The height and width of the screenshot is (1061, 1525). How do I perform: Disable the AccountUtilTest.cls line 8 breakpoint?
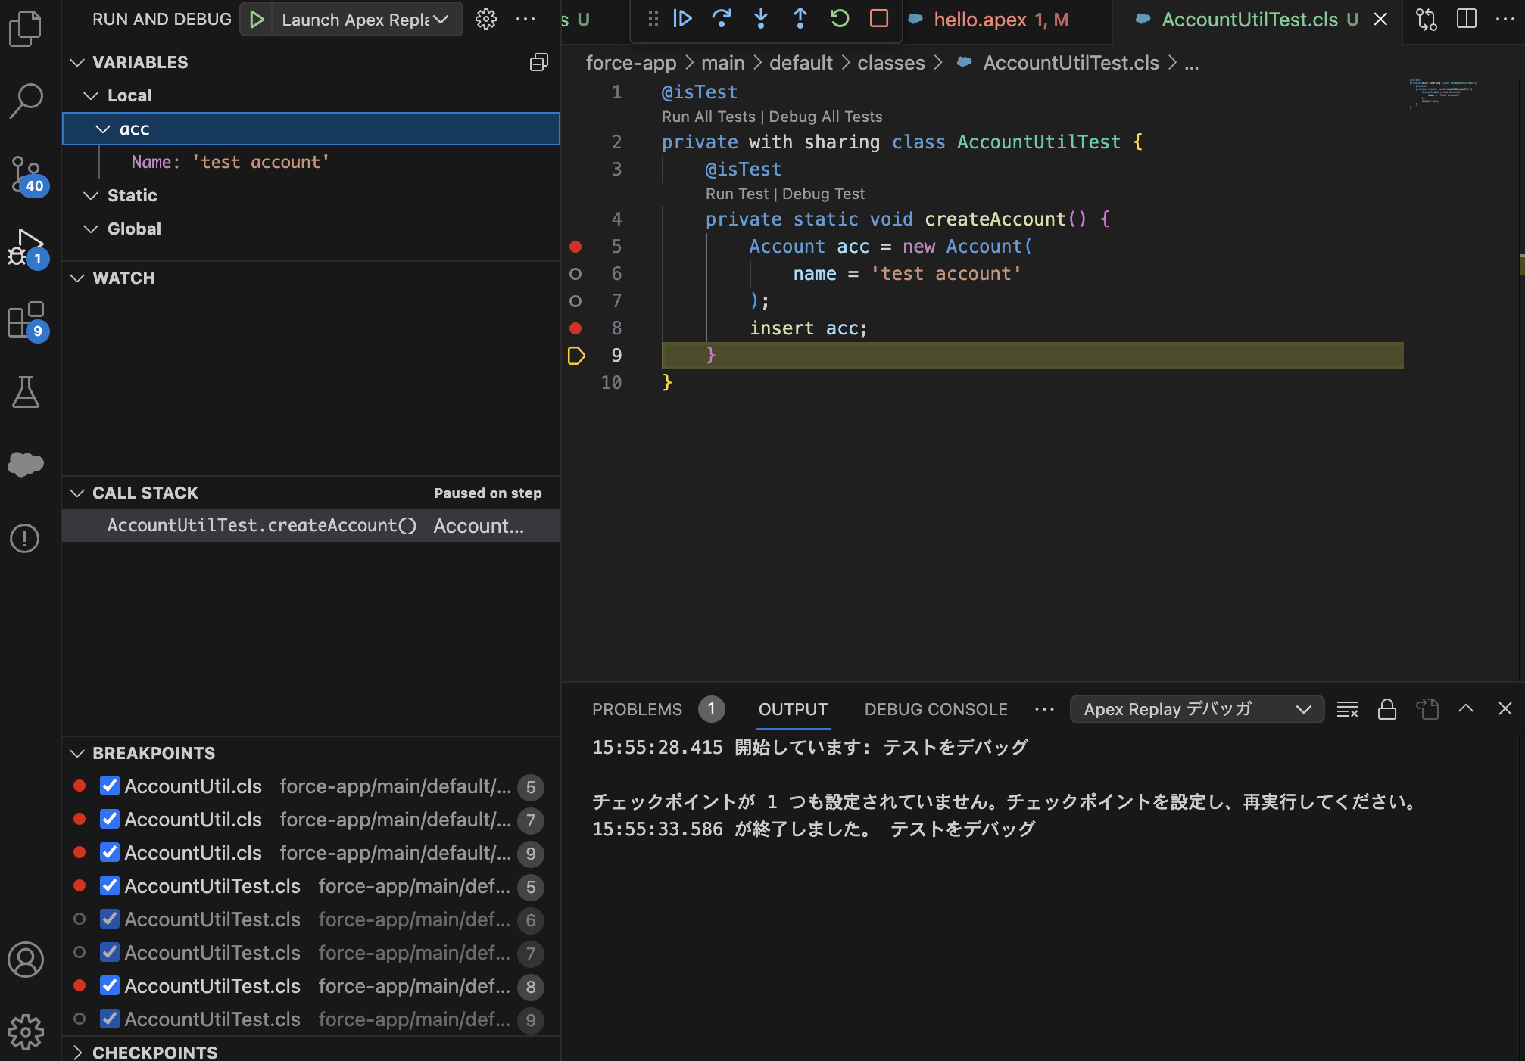pos(110,986)
